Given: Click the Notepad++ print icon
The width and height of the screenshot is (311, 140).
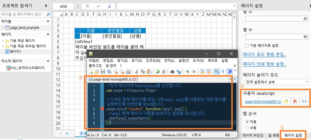Looking at the screenshot, I should click(x=128, y=72).
